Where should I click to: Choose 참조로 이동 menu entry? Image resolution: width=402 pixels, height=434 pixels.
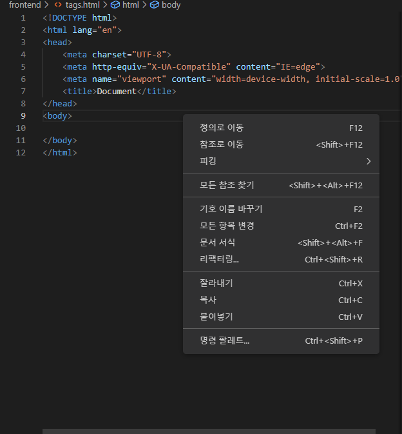[x=281, y=144]
